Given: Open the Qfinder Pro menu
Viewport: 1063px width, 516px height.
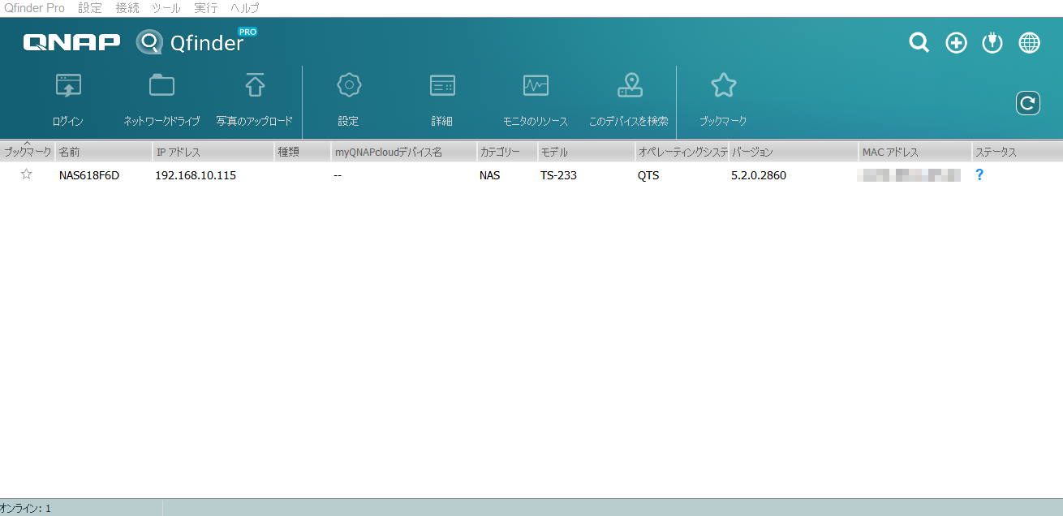Looking at the screenshot, I should tap(34, 8).
